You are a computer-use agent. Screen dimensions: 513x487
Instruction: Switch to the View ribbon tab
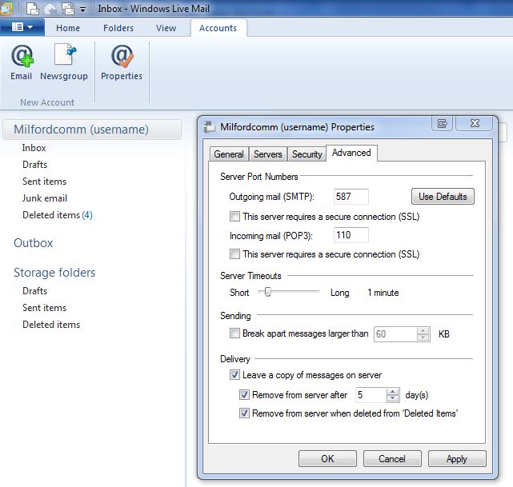tap(166, 28)
